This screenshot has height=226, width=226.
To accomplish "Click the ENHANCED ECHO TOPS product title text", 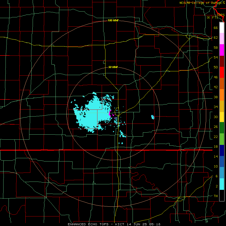I will tap(88, 224).
